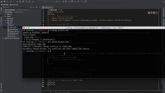Click the purple Revert arrow icon
The image size is (165, 93).
click(75, 2)
